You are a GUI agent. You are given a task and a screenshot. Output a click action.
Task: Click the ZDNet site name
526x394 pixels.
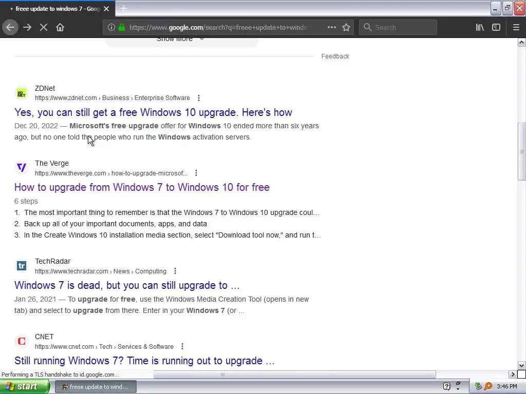[x=45, y=88]
